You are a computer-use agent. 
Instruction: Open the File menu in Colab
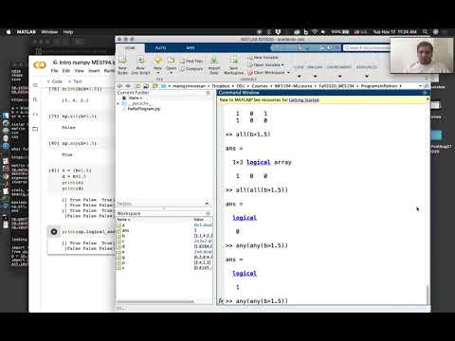click(54, 71)
